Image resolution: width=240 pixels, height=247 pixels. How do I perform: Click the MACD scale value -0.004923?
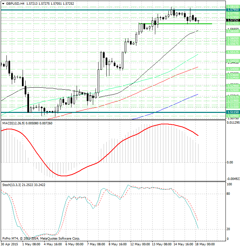(233, 179)
